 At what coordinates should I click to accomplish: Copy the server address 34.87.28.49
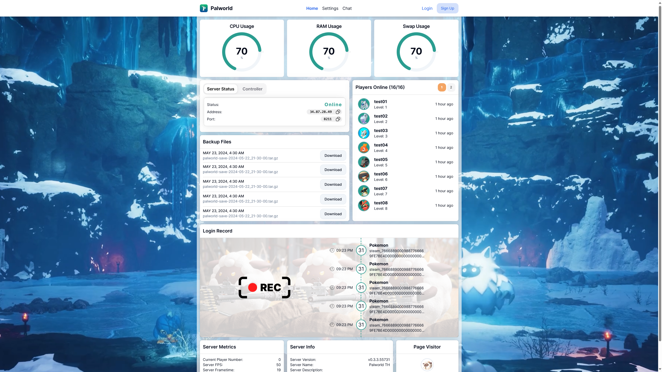[x=338, y=112]
